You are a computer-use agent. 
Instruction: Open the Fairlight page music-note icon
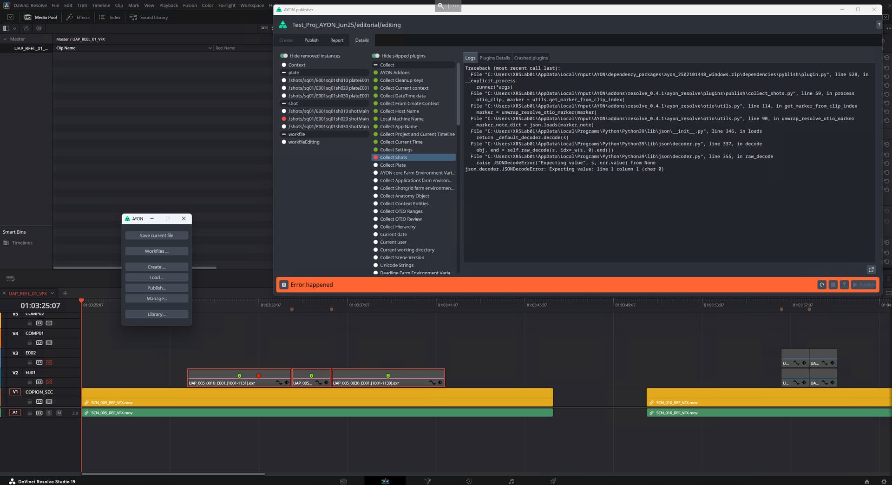511,481
